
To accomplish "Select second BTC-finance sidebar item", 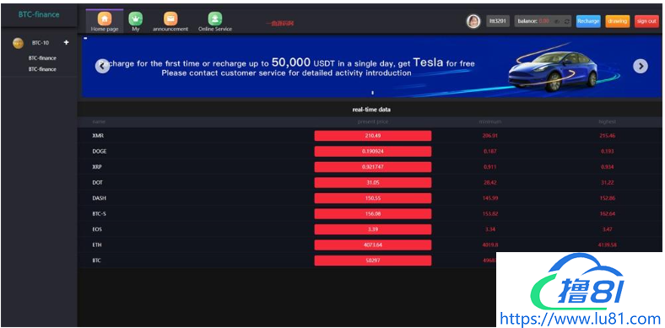I will tap(42, 69).
